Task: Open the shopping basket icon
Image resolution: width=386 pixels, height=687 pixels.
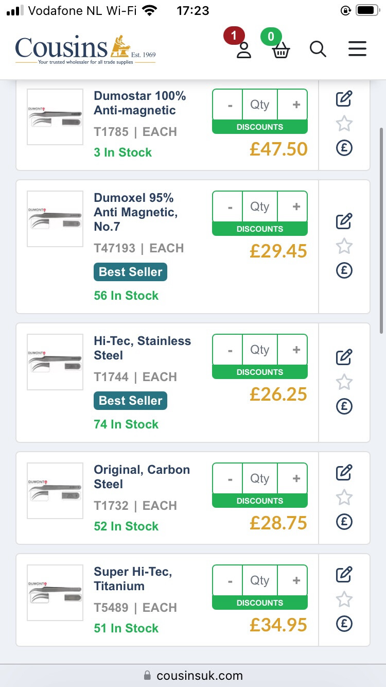Action: (280, 50)
